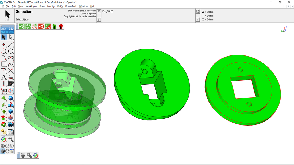The image size is (294, 165).
Task: Open the Verify menu
Action: coord(60,6)
